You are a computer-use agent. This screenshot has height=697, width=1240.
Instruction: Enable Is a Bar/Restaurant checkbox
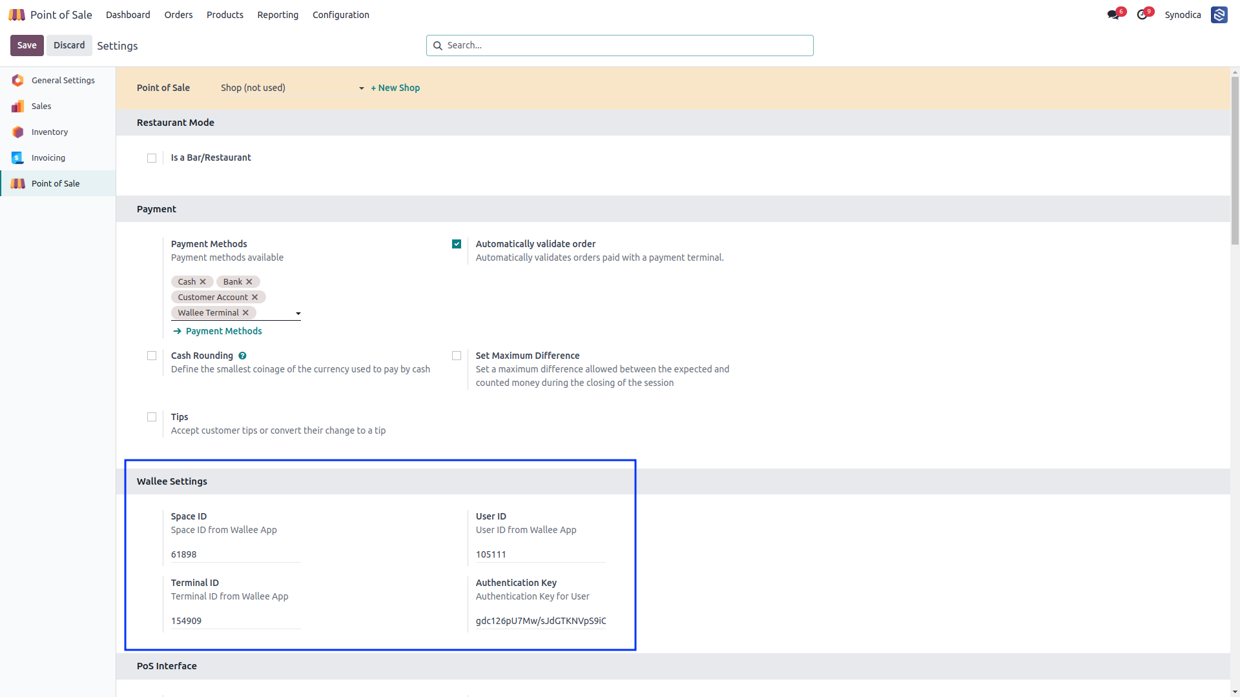[152, 158]
